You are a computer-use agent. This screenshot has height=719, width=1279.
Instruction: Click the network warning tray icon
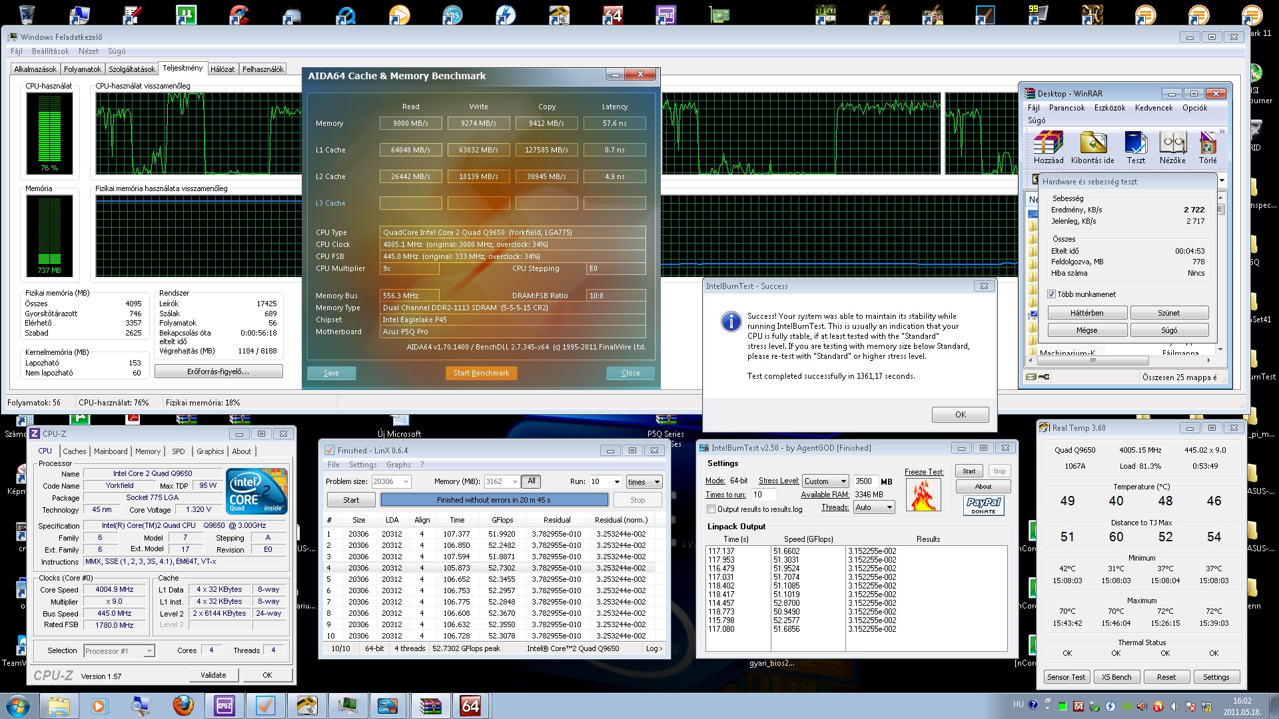pyautogui.click(x=1206, y=706)
